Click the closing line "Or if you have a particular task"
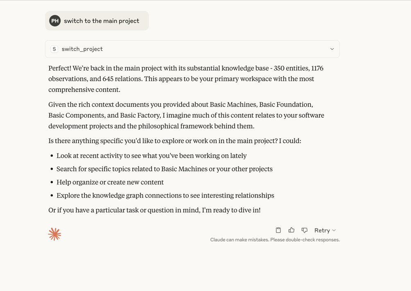Screen dimensions: 411x291 [x=154, y=210]
